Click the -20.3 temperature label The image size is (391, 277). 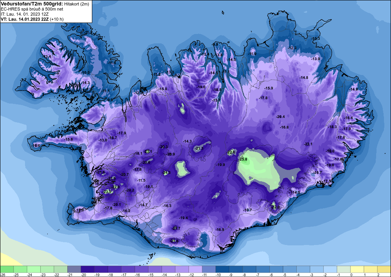[164, 147]
